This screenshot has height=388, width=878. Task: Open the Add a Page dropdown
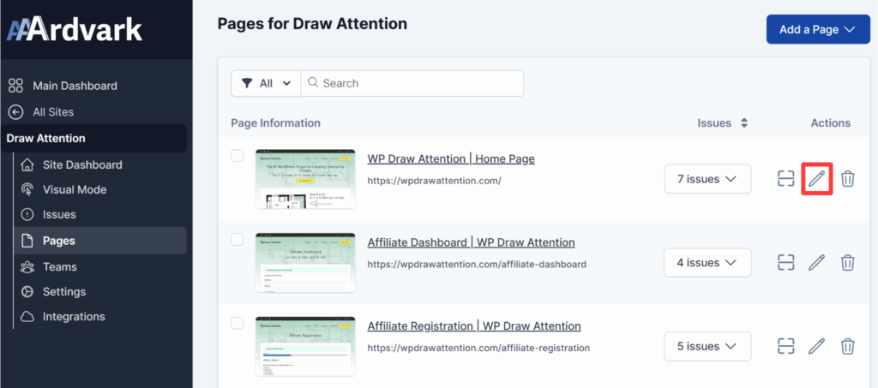(x=818, y=30)
